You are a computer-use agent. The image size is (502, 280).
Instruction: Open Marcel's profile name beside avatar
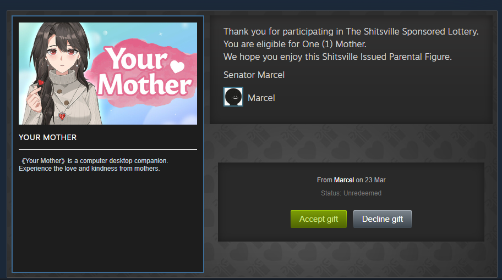[261, 98]
